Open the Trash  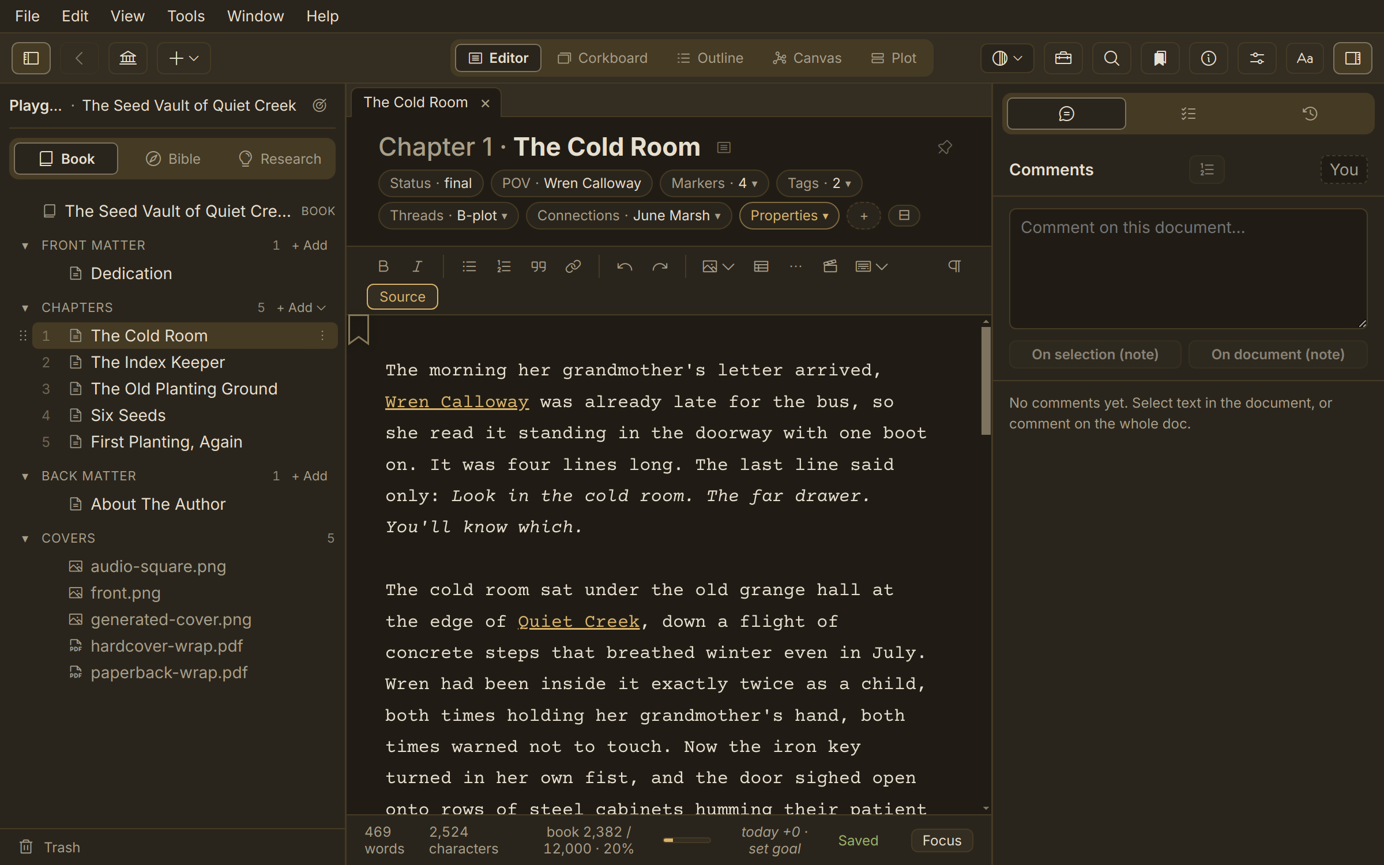coord(50,847)
